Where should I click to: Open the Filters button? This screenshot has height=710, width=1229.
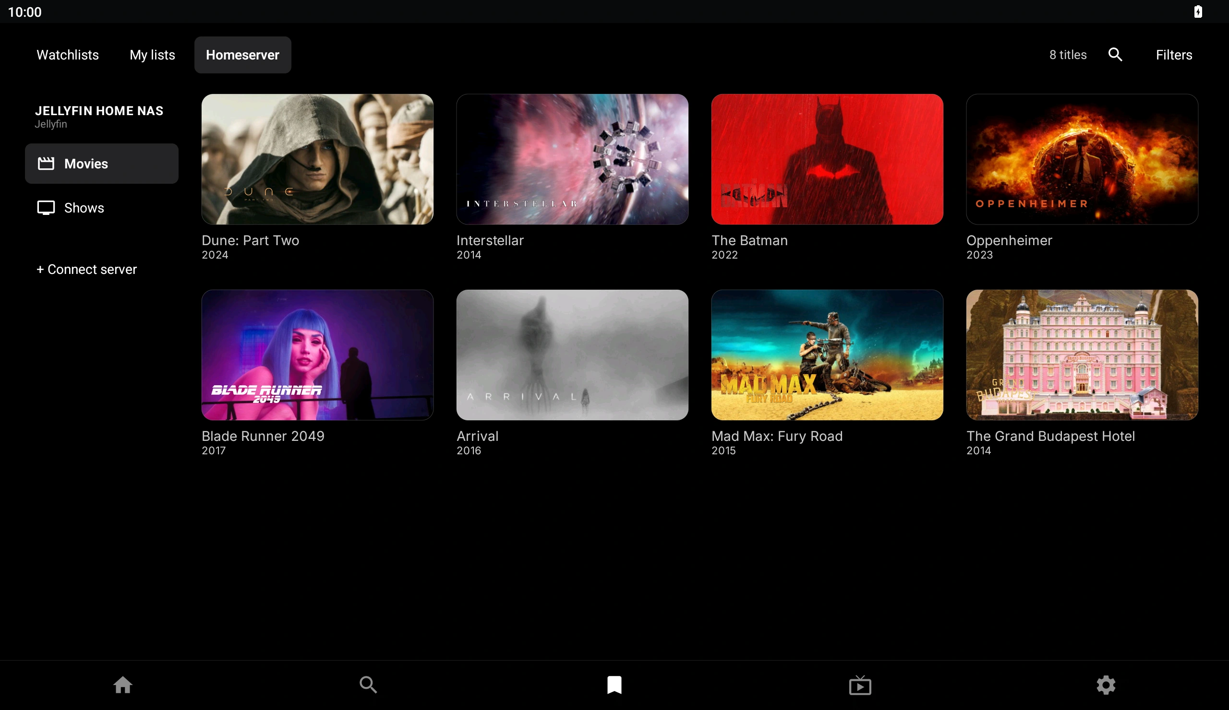(x=1173, y=55)
